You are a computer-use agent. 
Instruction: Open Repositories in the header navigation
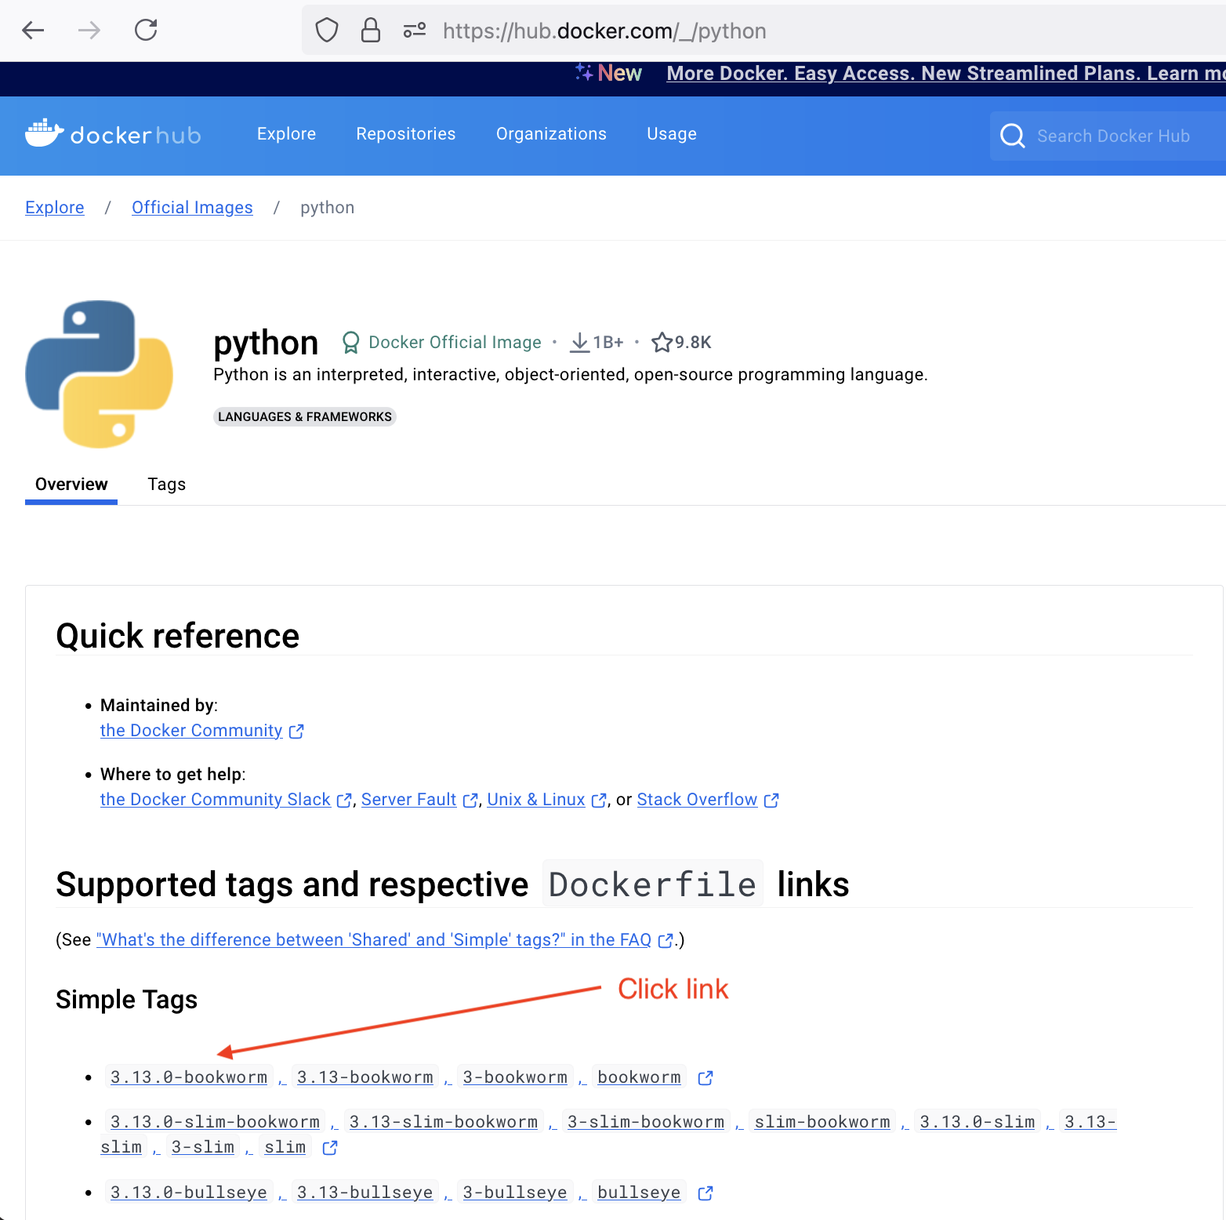pos(406,134)
